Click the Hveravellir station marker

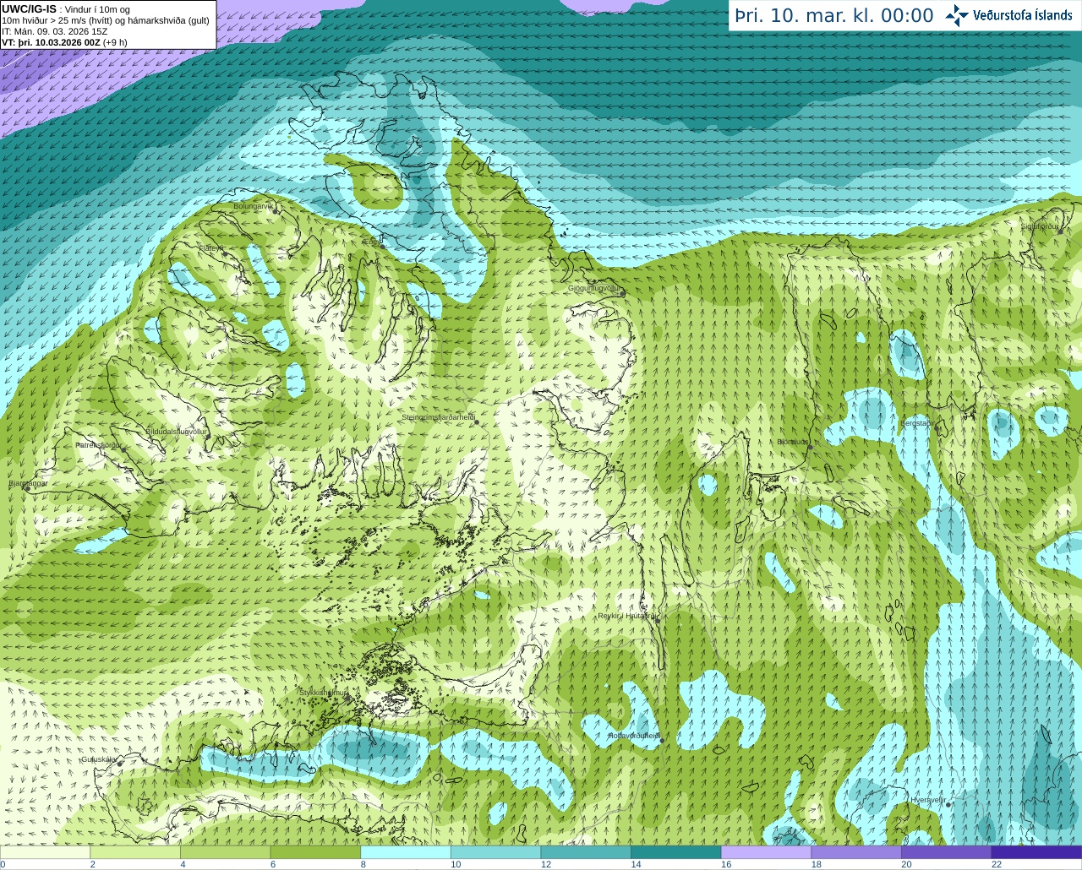948,805
